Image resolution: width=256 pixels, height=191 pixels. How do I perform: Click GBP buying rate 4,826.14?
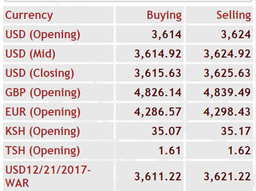click(x=158, y=92)
